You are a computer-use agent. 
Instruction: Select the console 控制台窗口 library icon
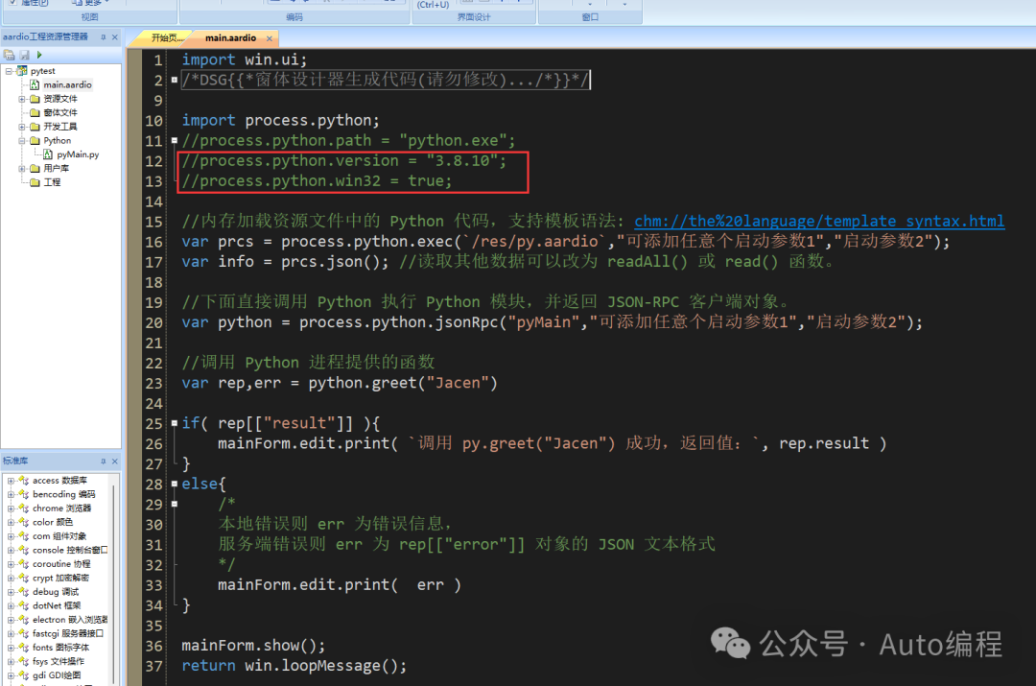23,550
